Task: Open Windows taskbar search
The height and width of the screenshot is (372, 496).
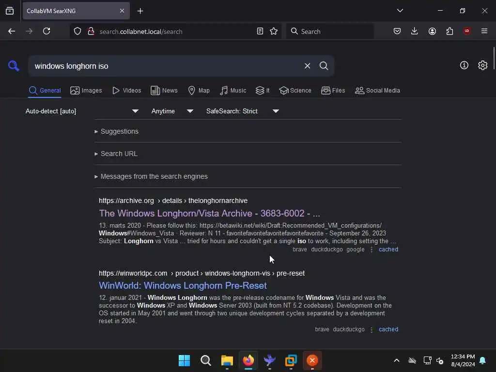Action: coord(205,360)
